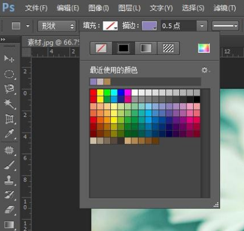Image resolution: width=244 pixels, height=231 pixels.
Task: Open the 滤镜(T) menu
Action: point(225,8)
